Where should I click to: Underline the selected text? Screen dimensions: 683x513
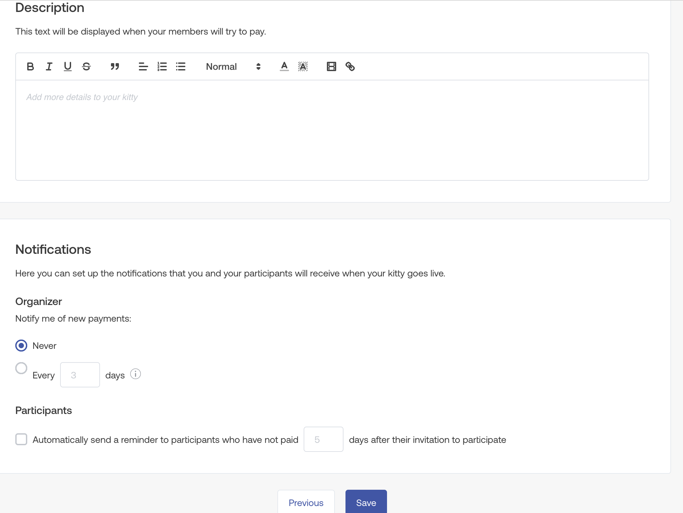tap(67, 66)
